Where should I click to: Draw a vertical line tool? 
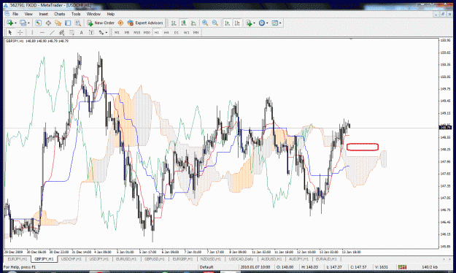(x=32, y=32)
